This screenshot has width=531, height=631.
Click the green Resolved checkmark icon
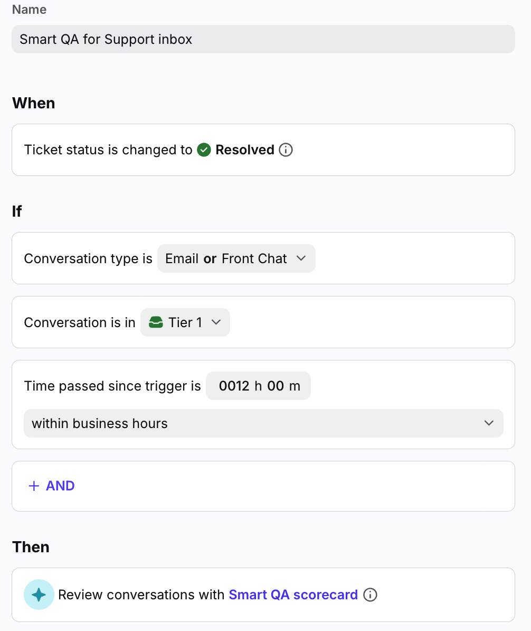pos(204,150)
